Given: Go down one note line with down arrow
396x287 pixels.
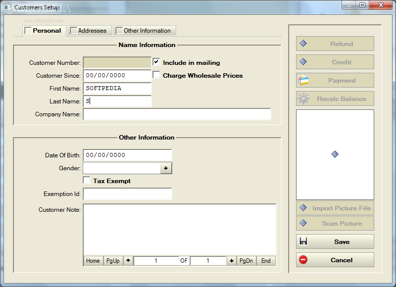Looking at the screenshot, I should point(231,260).
